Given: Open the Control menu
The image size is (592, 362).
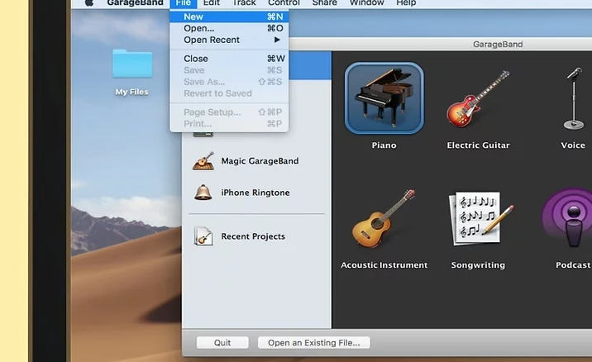Looking at the screenshot, I should 284,3.
